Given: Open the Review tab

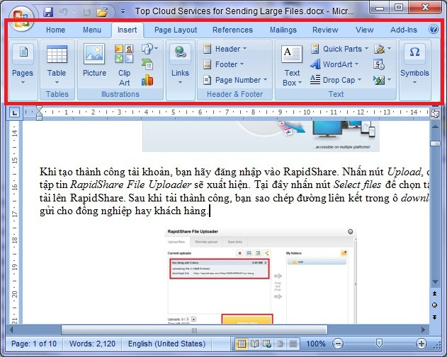Looking at the screenshot, I should [325, 30].
